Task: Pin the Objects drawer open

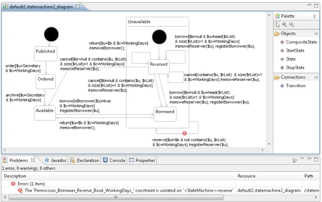Action: pos(316,34)
